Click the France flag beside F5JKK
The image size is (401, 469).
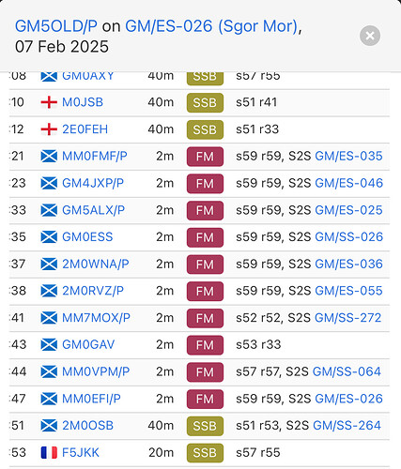(49, 452)
